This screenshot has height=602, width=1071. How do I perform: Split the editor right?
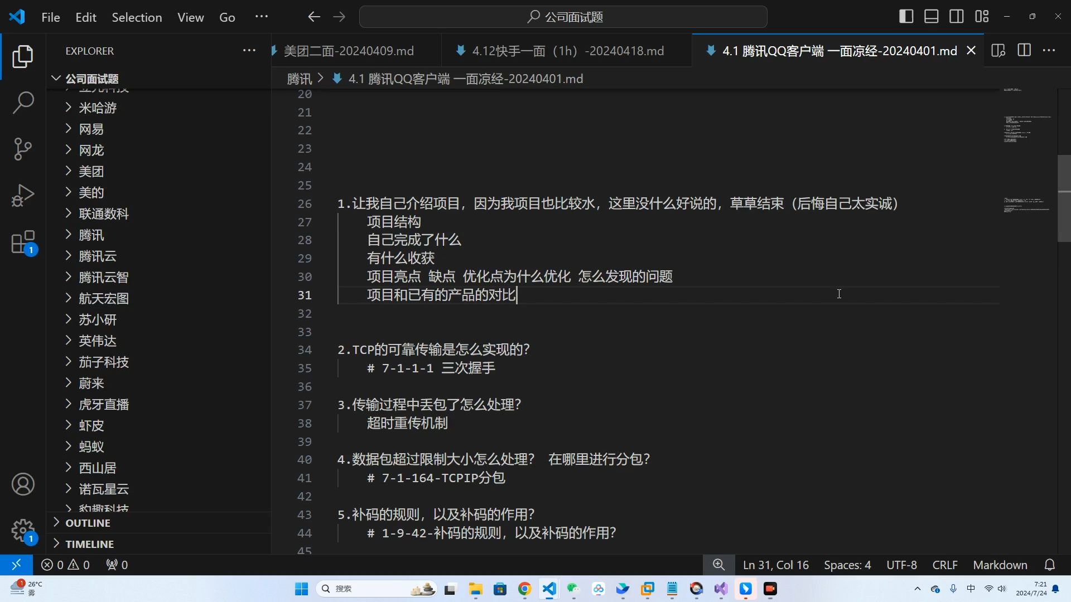tap(1024, 51)
